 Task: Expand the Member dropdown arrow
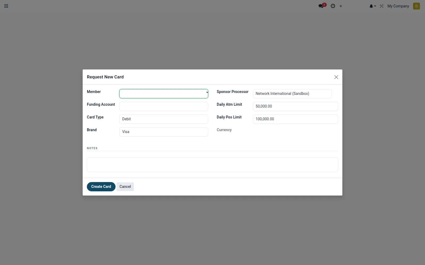coord(207,92)
